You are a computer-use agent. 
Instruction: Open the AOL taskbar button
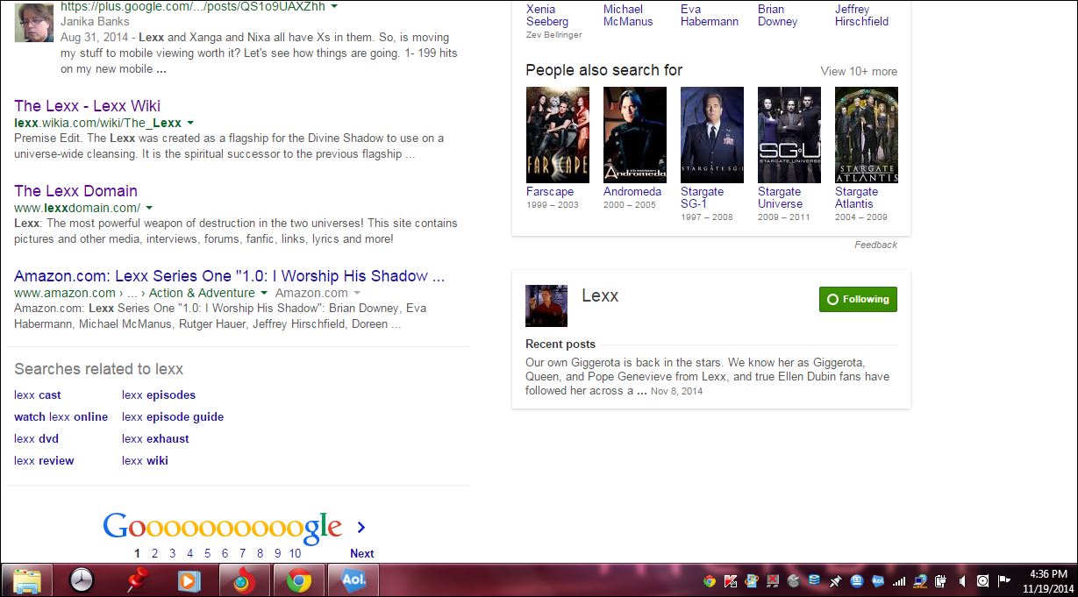coord(353,581)
